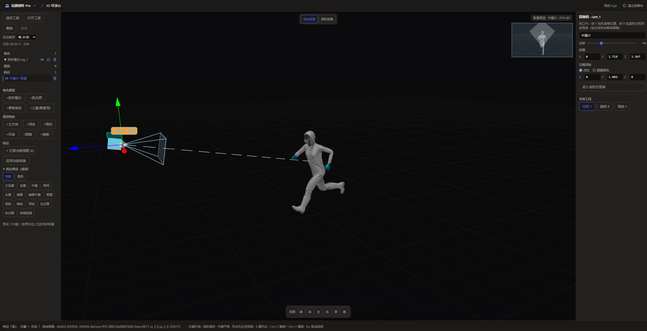
Task: Add a +球体 prop object
Action: tap(31, 124)
